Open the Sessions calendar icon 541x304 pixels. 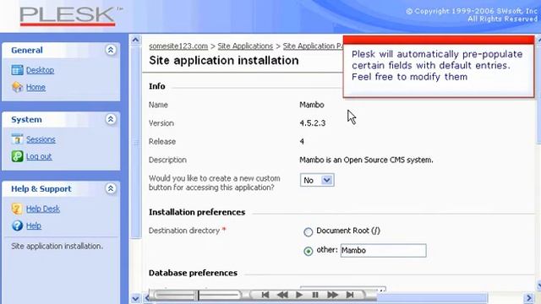point(17,139)
